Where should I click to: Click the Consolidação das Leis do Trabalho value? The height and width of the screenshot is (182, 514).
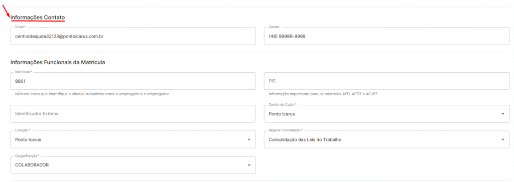click(x=305, y=140)
